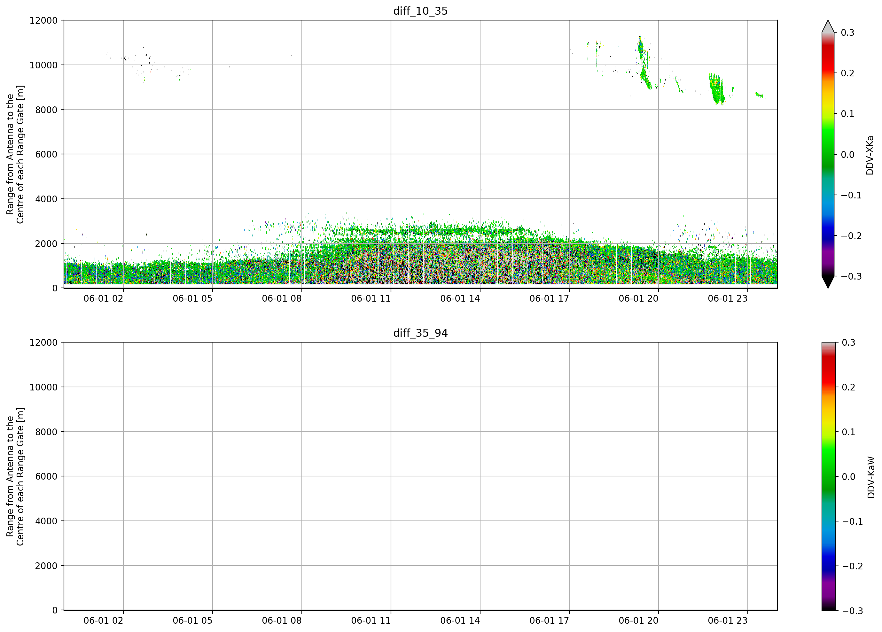Click the green cloud feature near 06-01 22
Screen dimensions: 882x632
click(x=717, y=89)
